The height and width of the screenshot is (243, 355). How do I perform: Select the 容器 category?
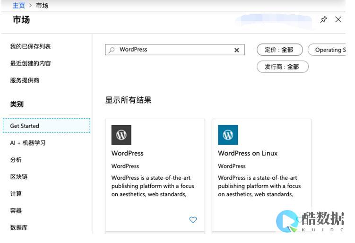(x=16, y=210)
